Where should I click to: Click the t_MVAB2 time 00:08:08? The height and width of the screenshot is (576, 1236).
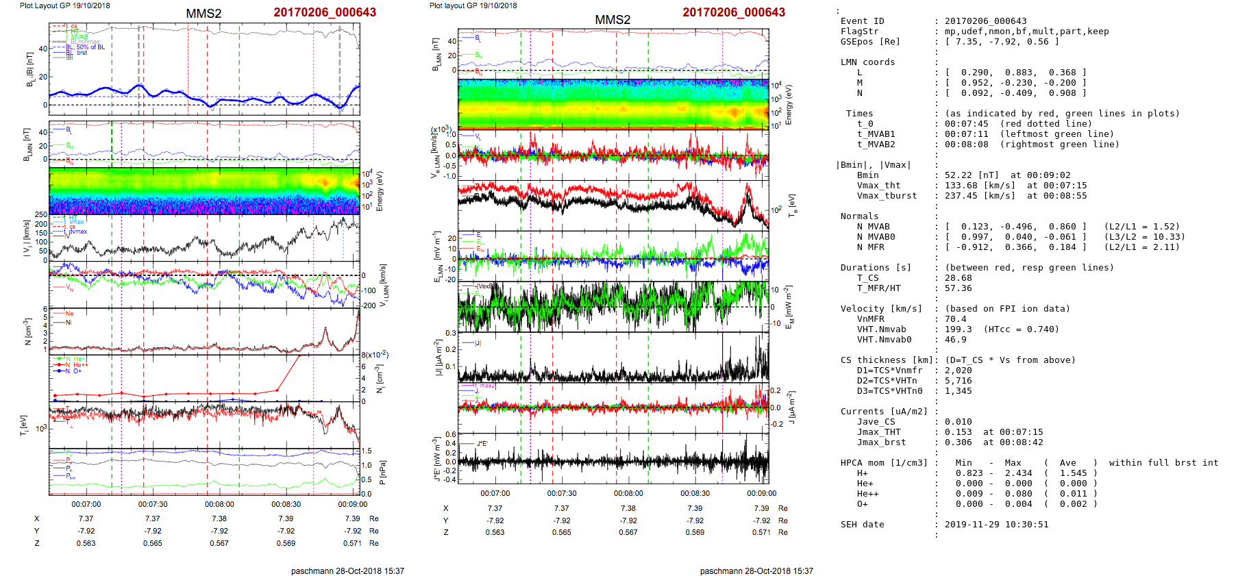966,145
